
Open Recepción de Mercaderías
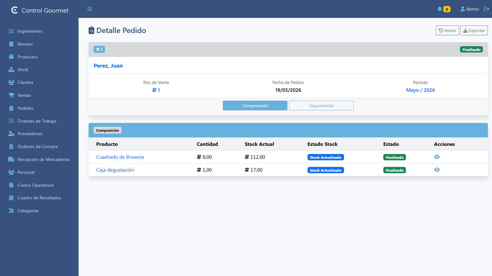(x=44, y=159)
